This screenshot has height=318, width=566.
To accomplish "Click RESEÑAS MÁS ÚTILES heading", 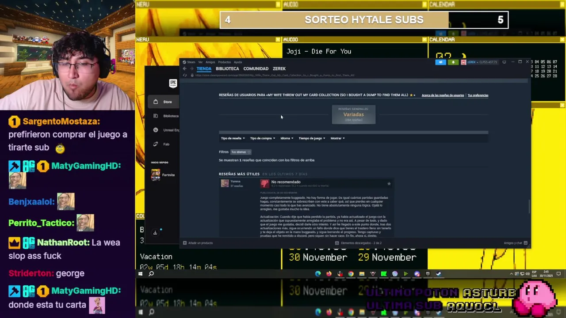I will tap(239, 174).
